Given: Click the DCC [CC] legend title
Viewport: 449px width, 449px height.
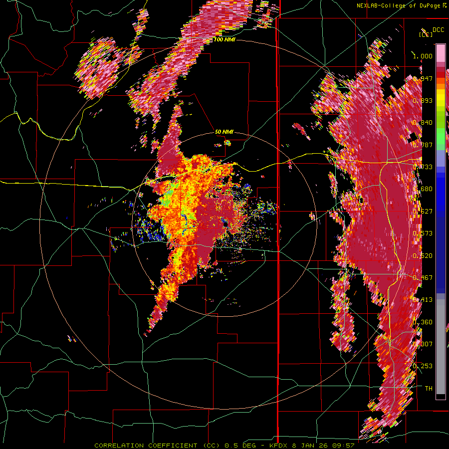Looking at the screenshot, I should (x=432, y=32).
